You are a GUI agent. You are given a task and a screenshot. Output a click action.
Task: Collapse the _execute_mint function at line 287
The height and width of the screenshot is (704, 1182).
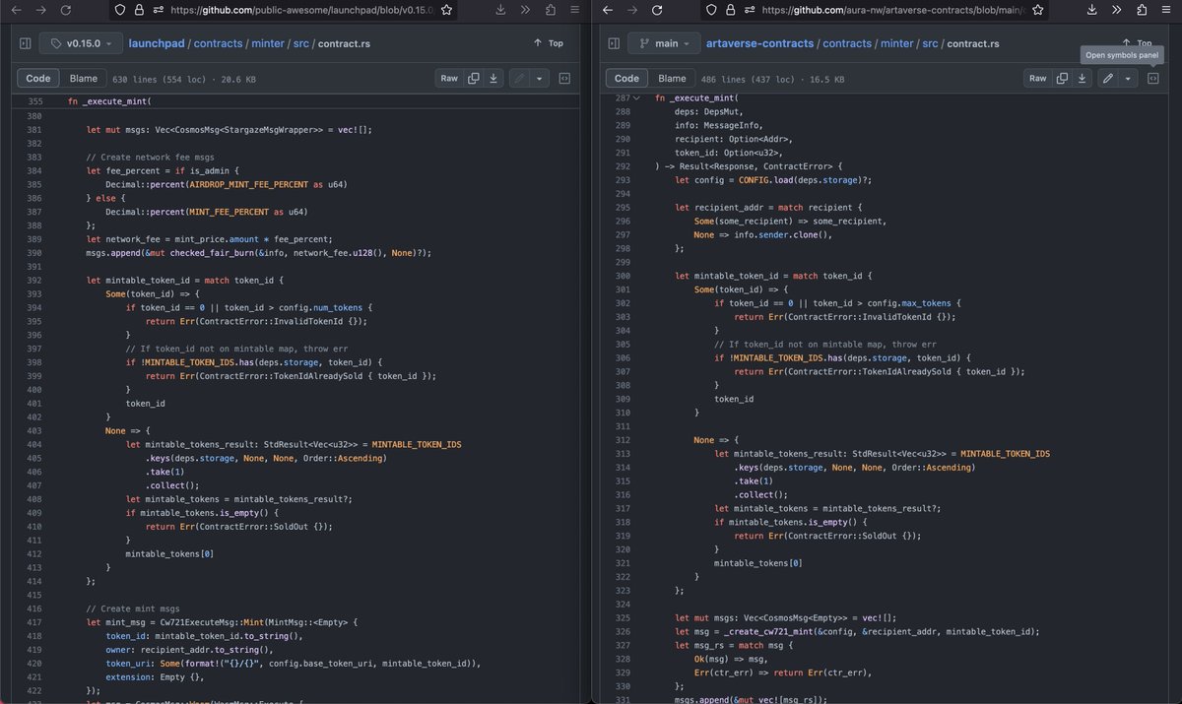point(636,97)
